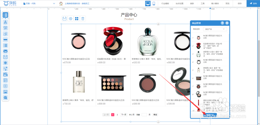Click the Zuma logo
Screen dimensions: 260x125
[10, 3]
